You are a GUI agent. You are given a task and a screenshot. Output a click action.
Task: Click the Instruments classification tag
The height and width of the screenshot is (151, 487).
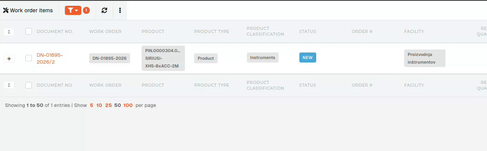(x=262, y=57)
